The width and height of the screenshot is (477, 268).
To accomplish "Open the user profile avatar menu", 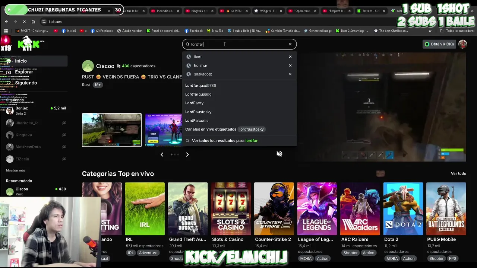I will coord(462,44).
